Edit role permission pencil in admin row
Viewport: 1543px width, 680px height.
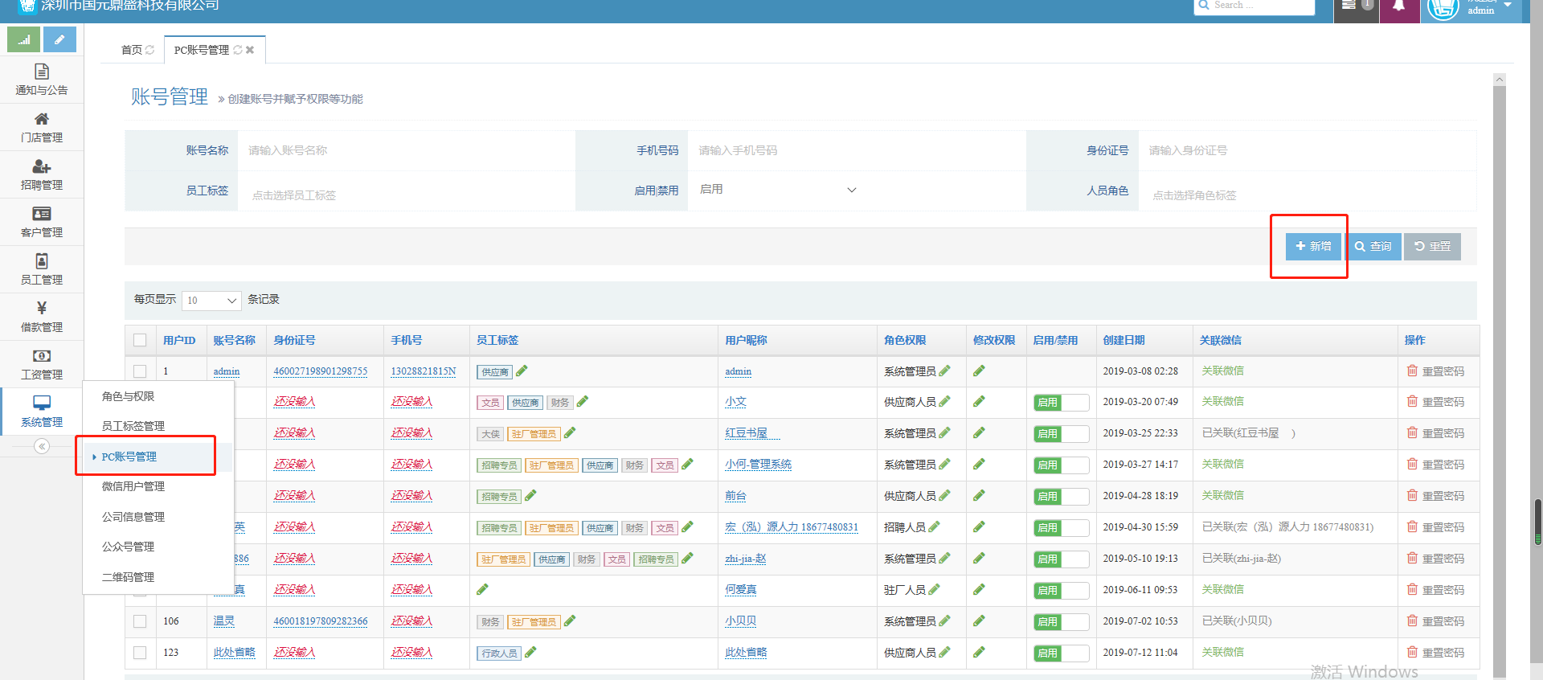pos(945,371)
